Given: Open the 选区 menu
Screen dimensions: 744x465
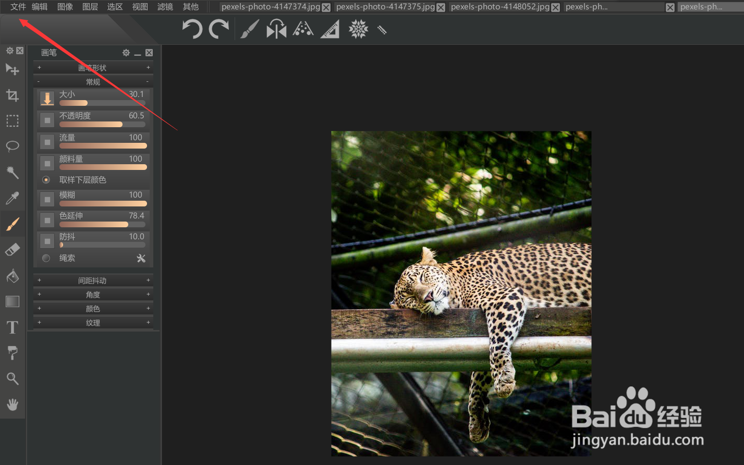Looking at the screenshot, I should pos(115,7).
